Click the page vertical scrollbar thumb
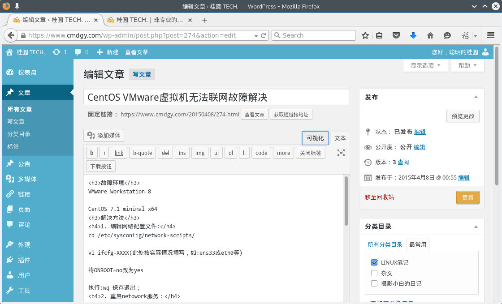This screenshot has width=502, height=304. tap(497, 116)
